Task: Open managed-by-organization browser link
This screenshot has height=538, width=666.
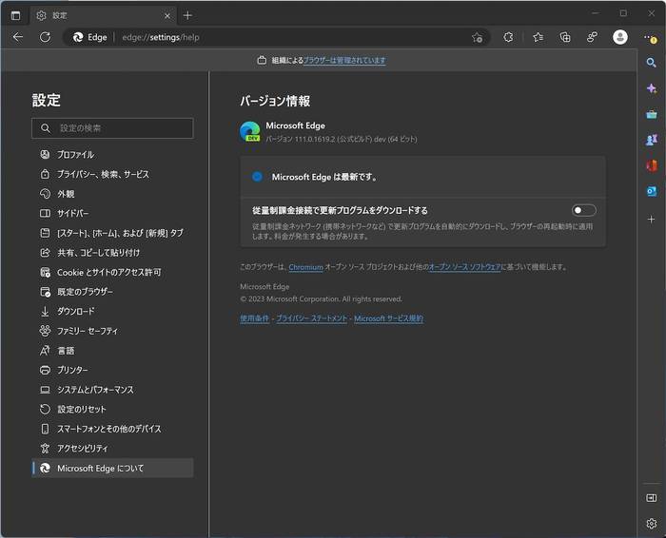Action: [x=344, y=61]
